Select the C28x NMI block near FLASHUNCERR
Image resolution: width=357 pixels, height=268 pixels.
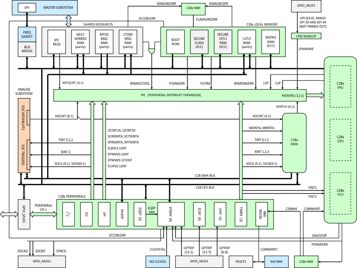coord(193,9)
